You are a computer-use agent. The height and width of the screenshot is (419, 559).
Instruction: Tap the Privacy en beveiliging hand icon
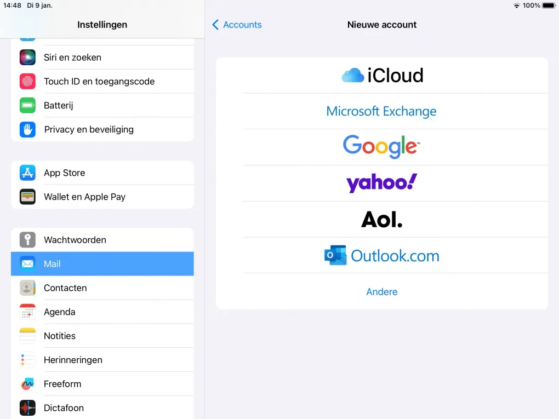coord(27,130)
